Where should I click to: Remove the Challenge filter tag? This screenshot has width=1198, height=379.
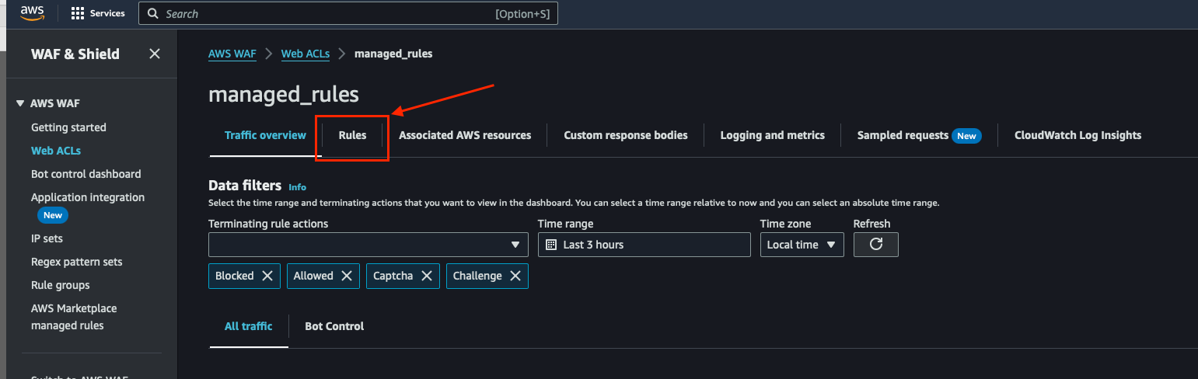(515, 276)
